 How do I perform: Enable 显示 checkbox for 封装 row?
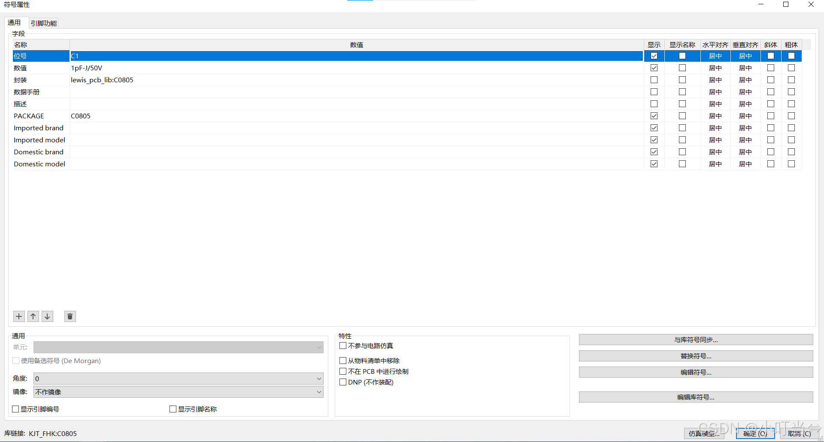654,80
